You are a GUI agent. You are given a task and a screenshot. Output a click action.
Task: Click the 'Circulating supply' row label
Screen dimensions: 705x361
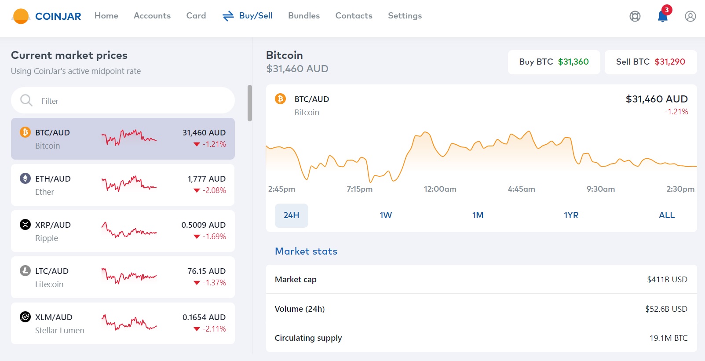(x=308, y=338)
